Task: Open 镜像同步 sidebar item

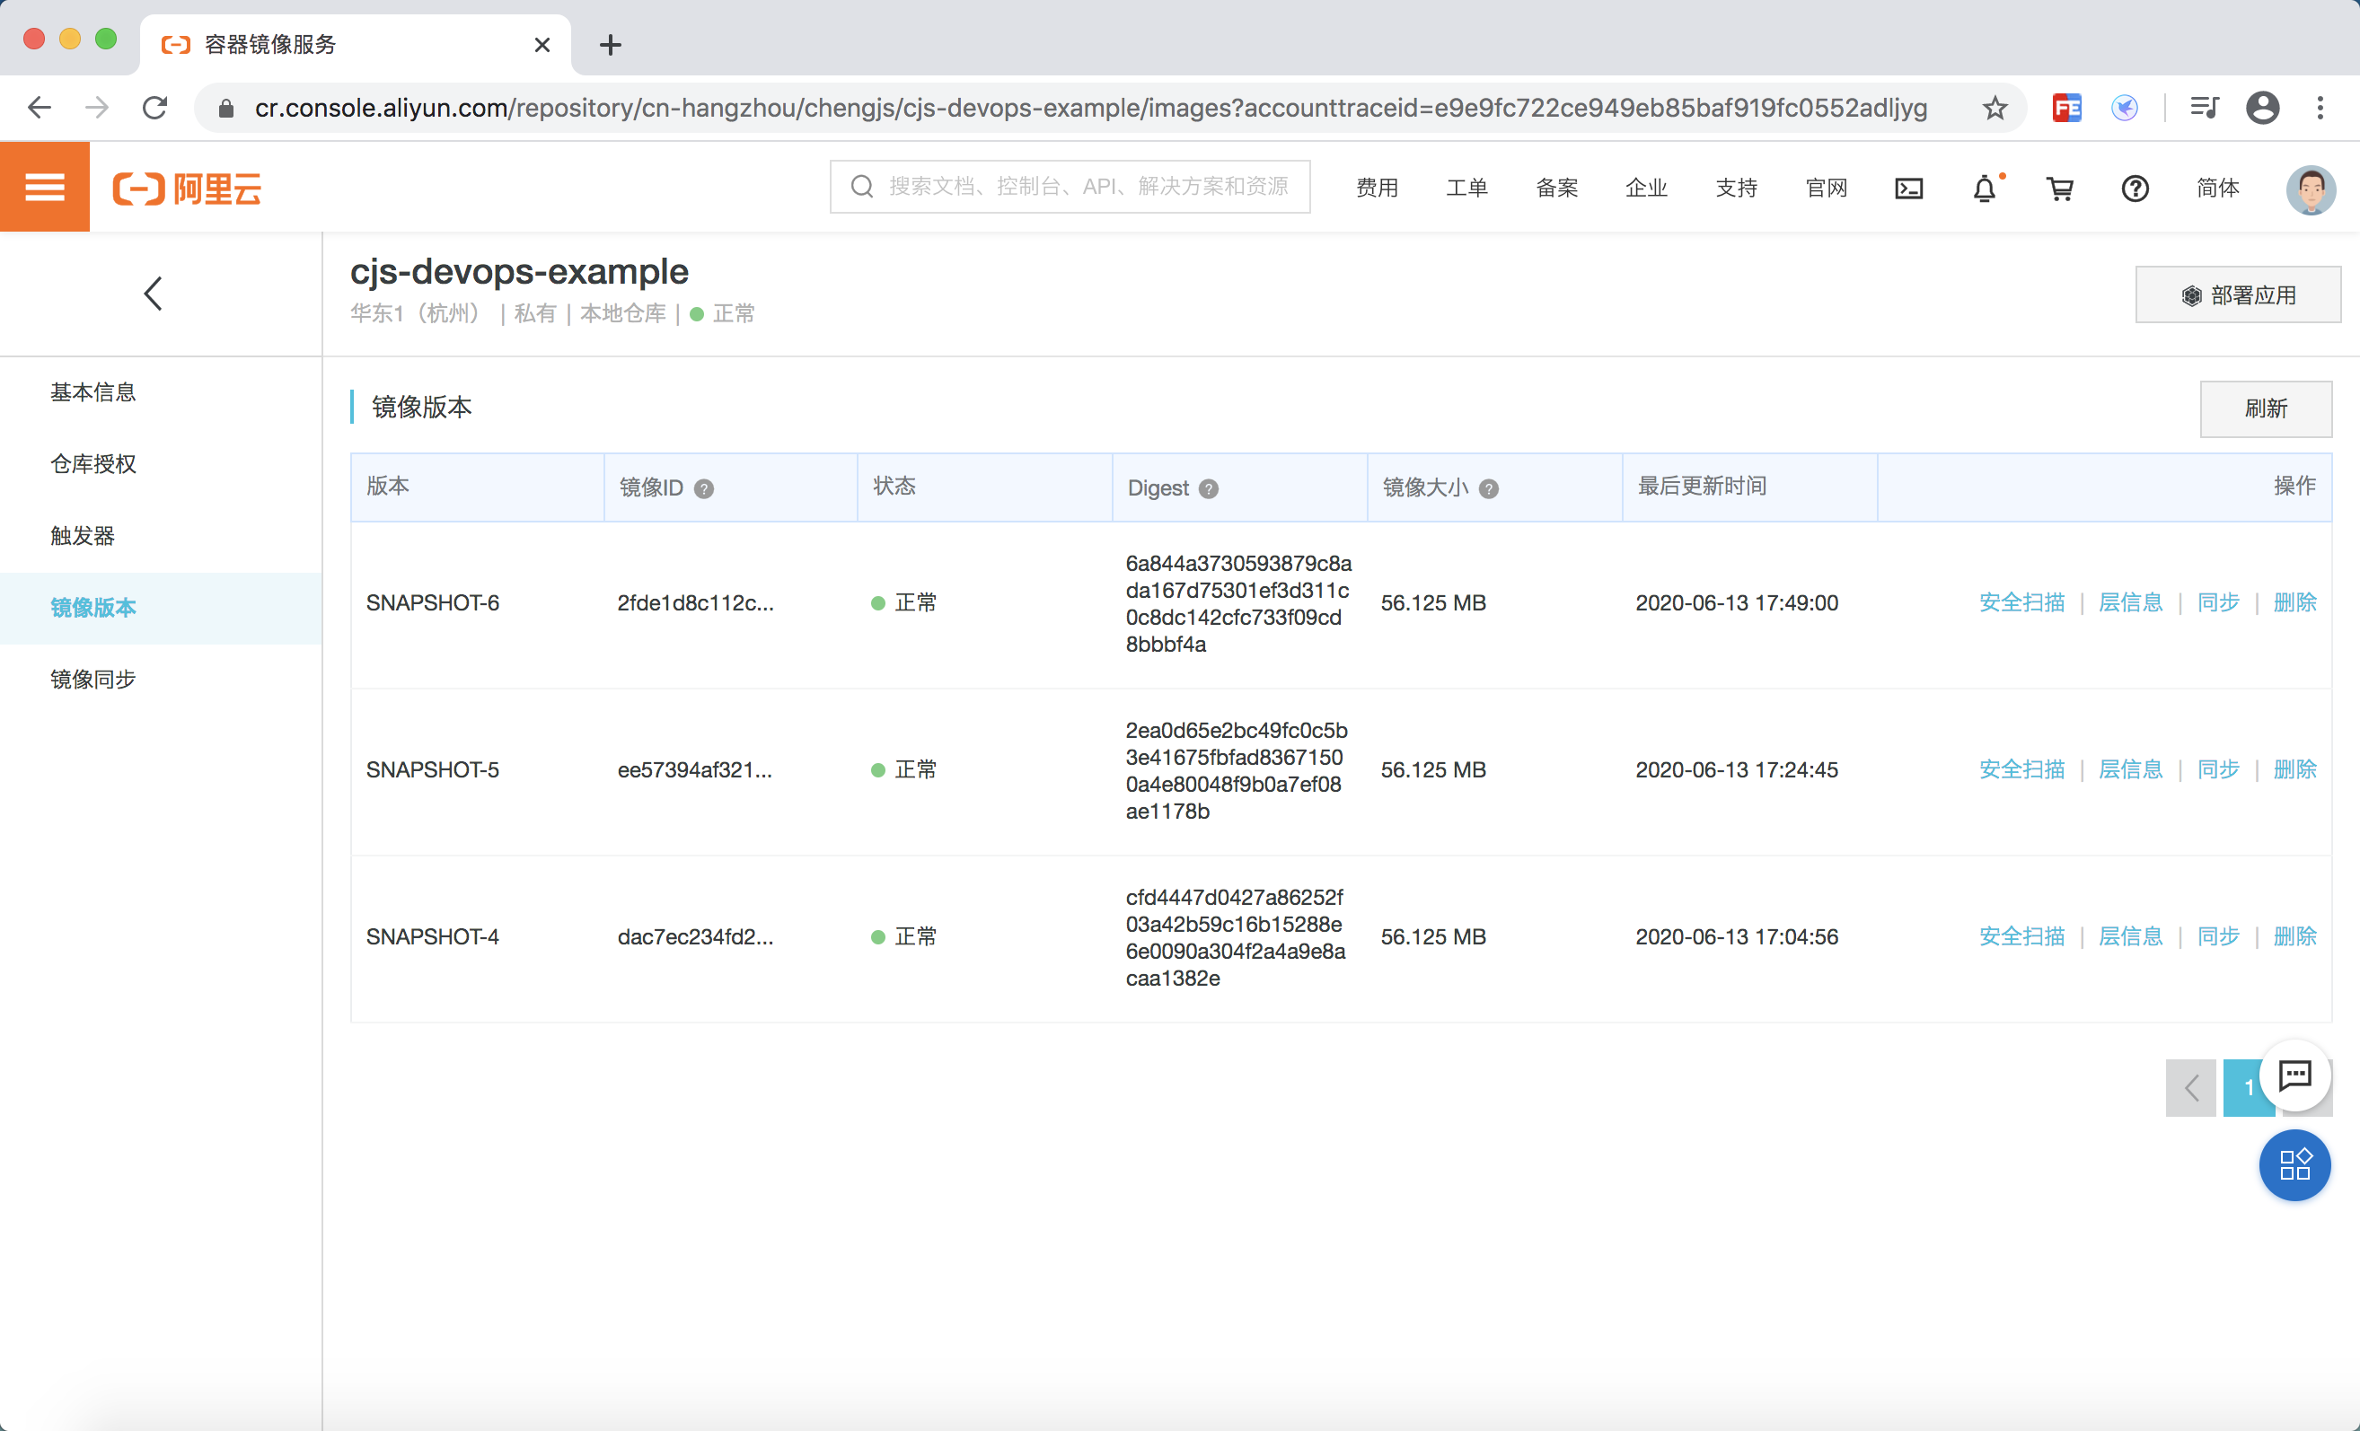Action: click(x=92, y=679)
